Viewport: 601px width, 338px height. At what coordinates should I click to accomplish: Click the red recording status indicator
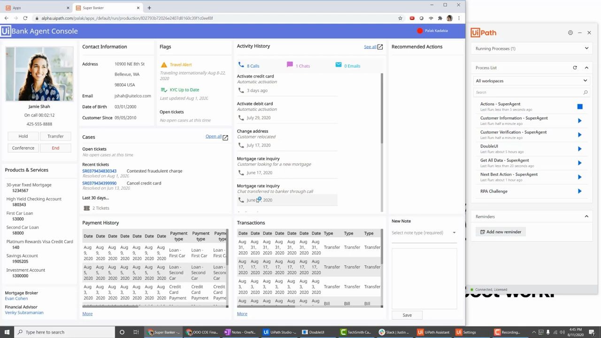pos(420,31)
